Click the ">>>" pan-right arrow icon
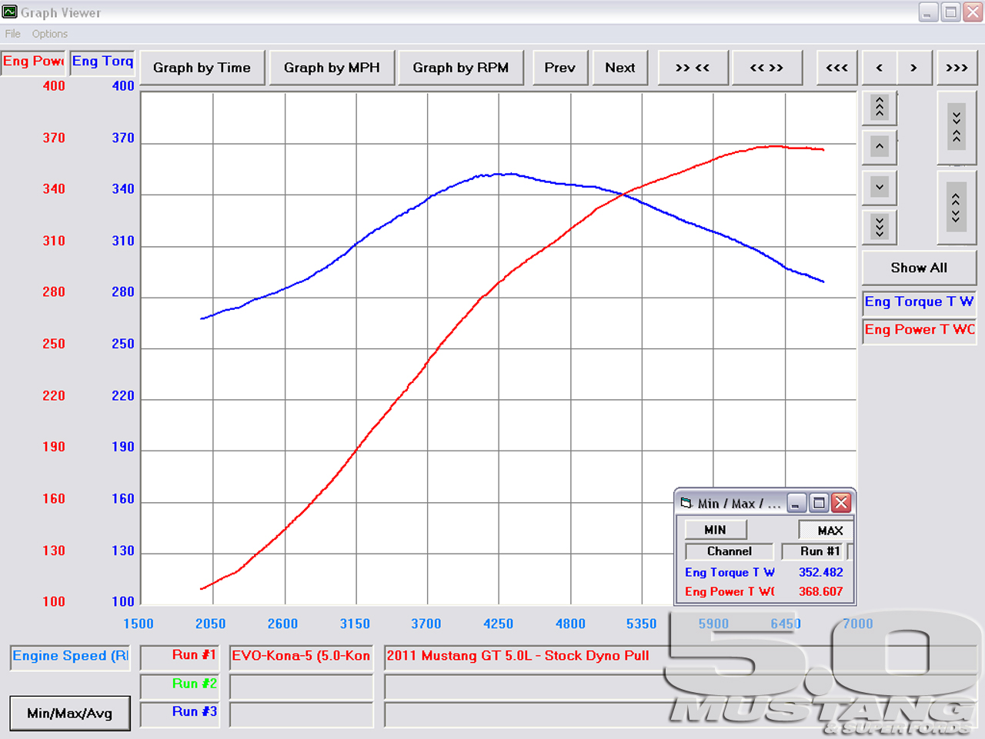 957,68
